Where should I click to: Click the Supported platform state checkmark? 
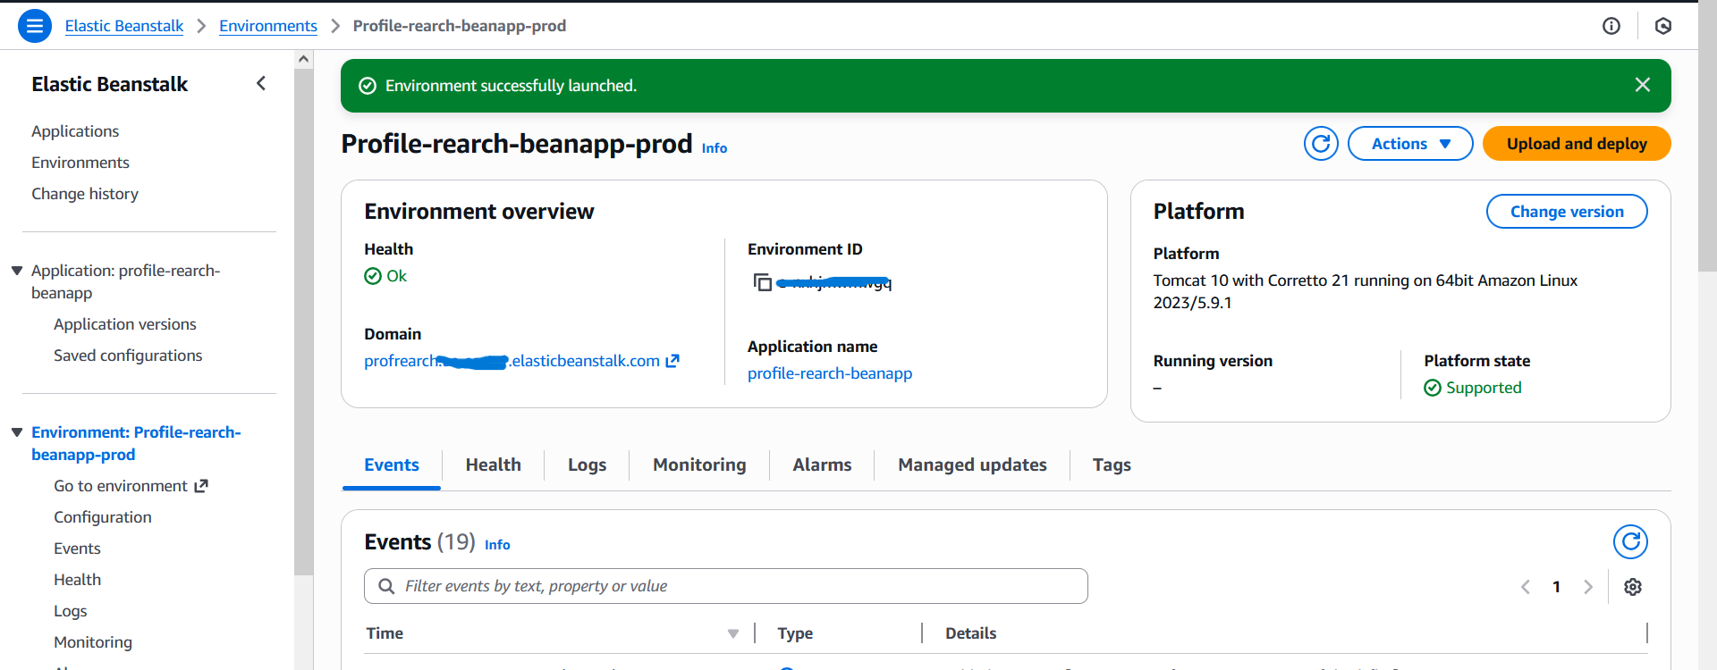(1433, 388)
